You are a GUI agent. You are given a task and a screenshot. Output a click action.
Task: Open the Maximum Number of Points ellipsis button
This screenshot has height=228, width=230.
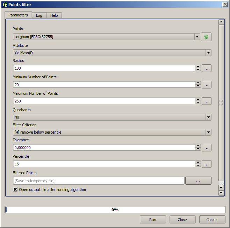coord(206,101)
